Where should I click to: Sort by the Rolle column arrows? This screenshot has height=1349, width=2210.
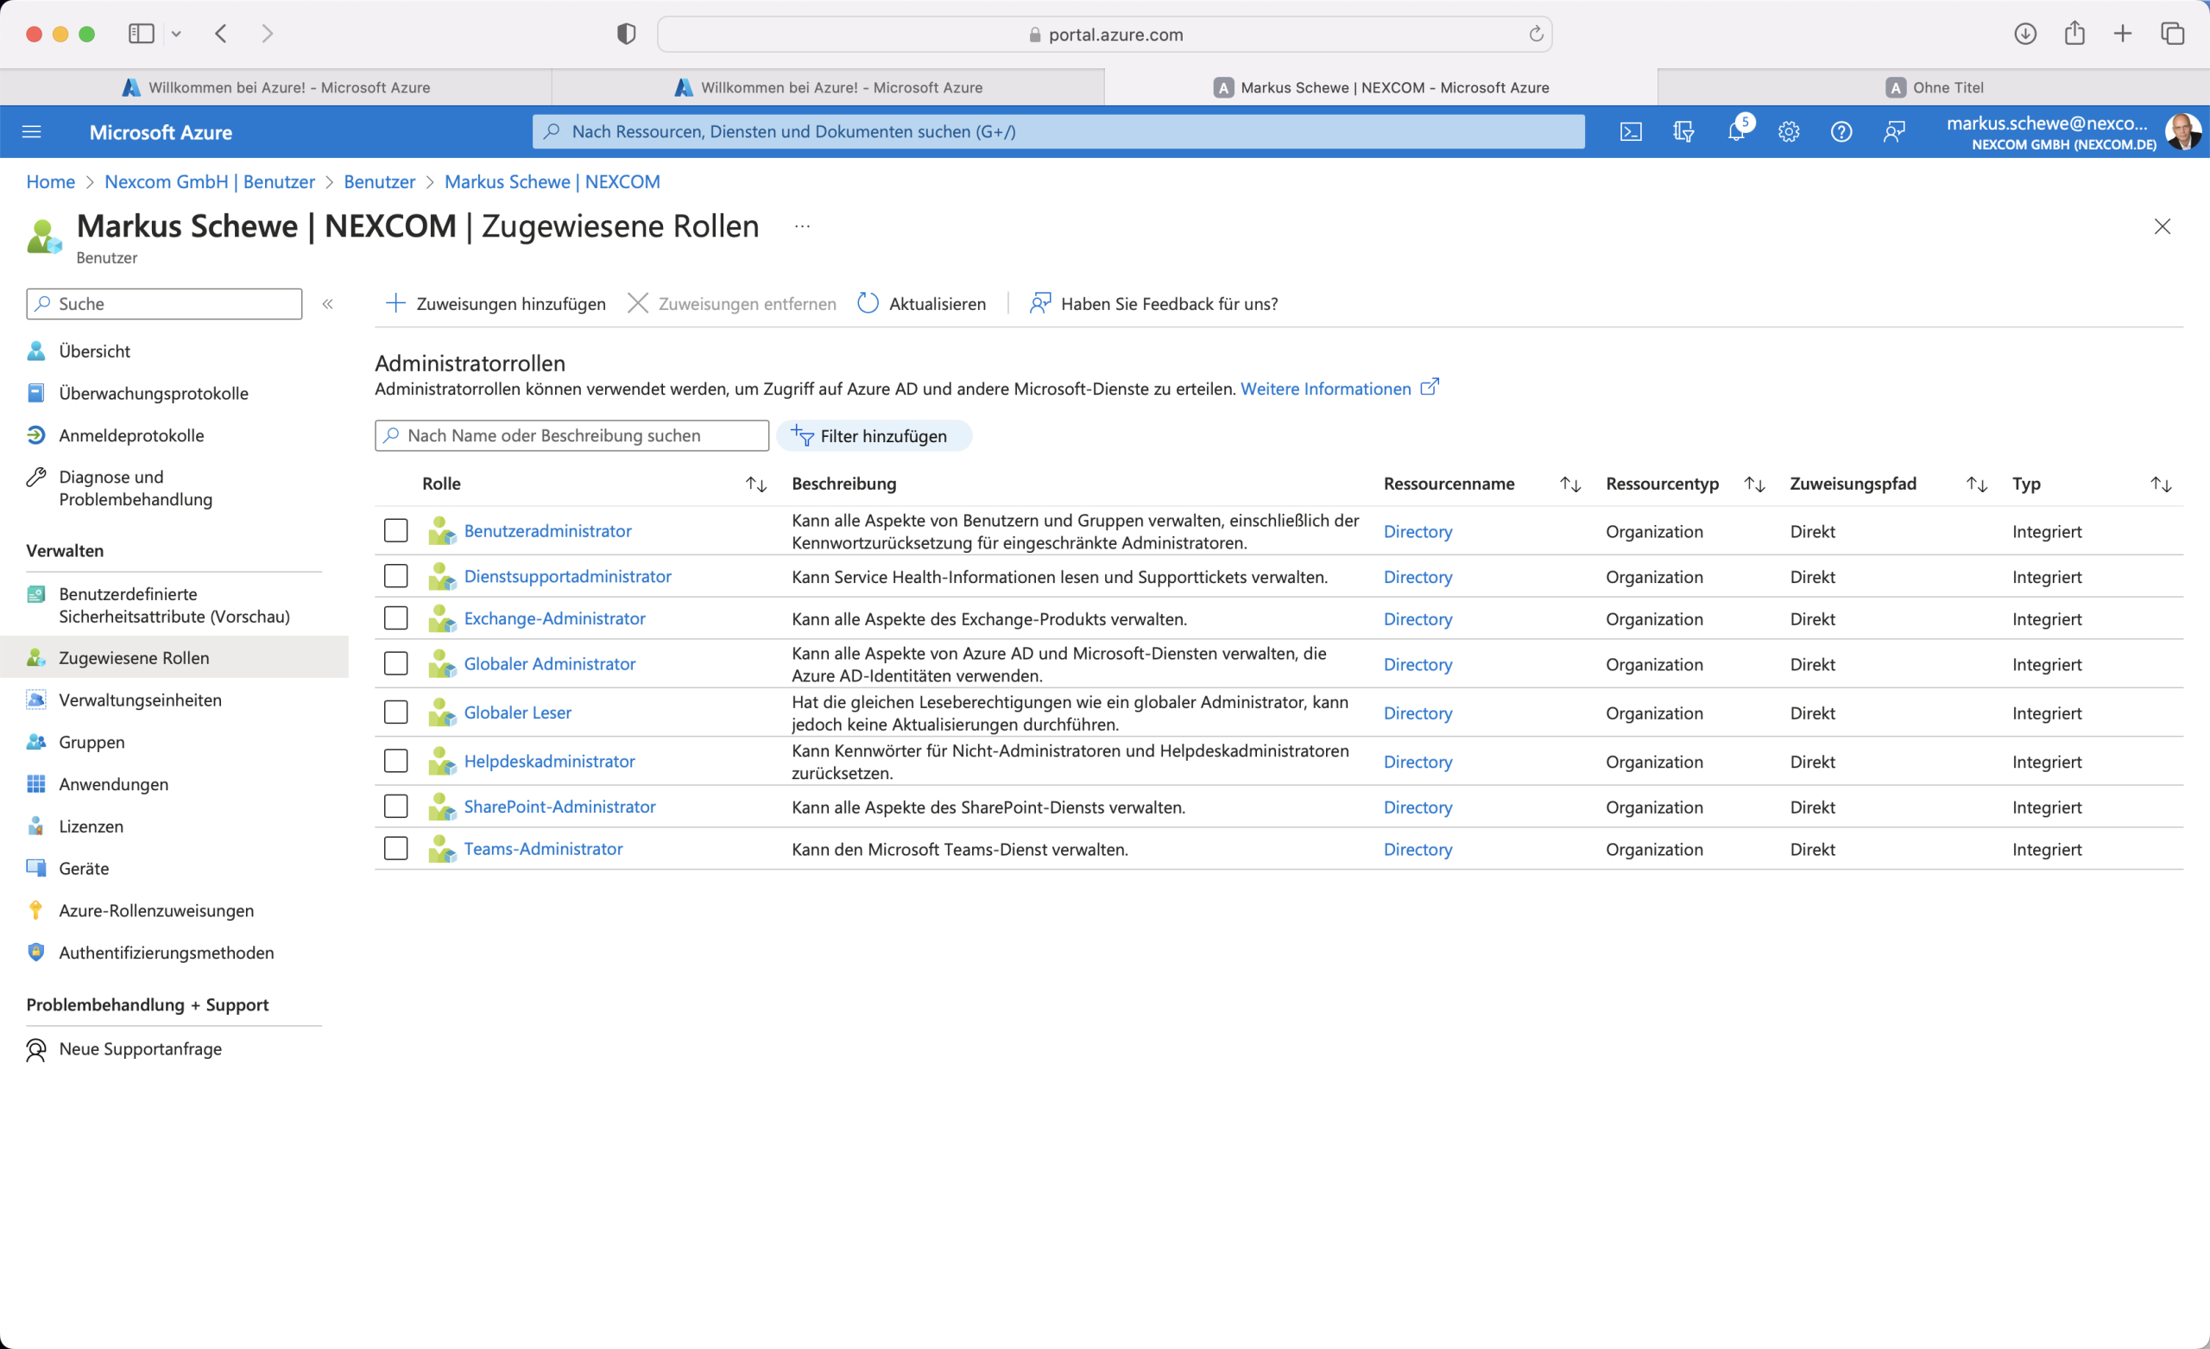click(x=756, y=484)
